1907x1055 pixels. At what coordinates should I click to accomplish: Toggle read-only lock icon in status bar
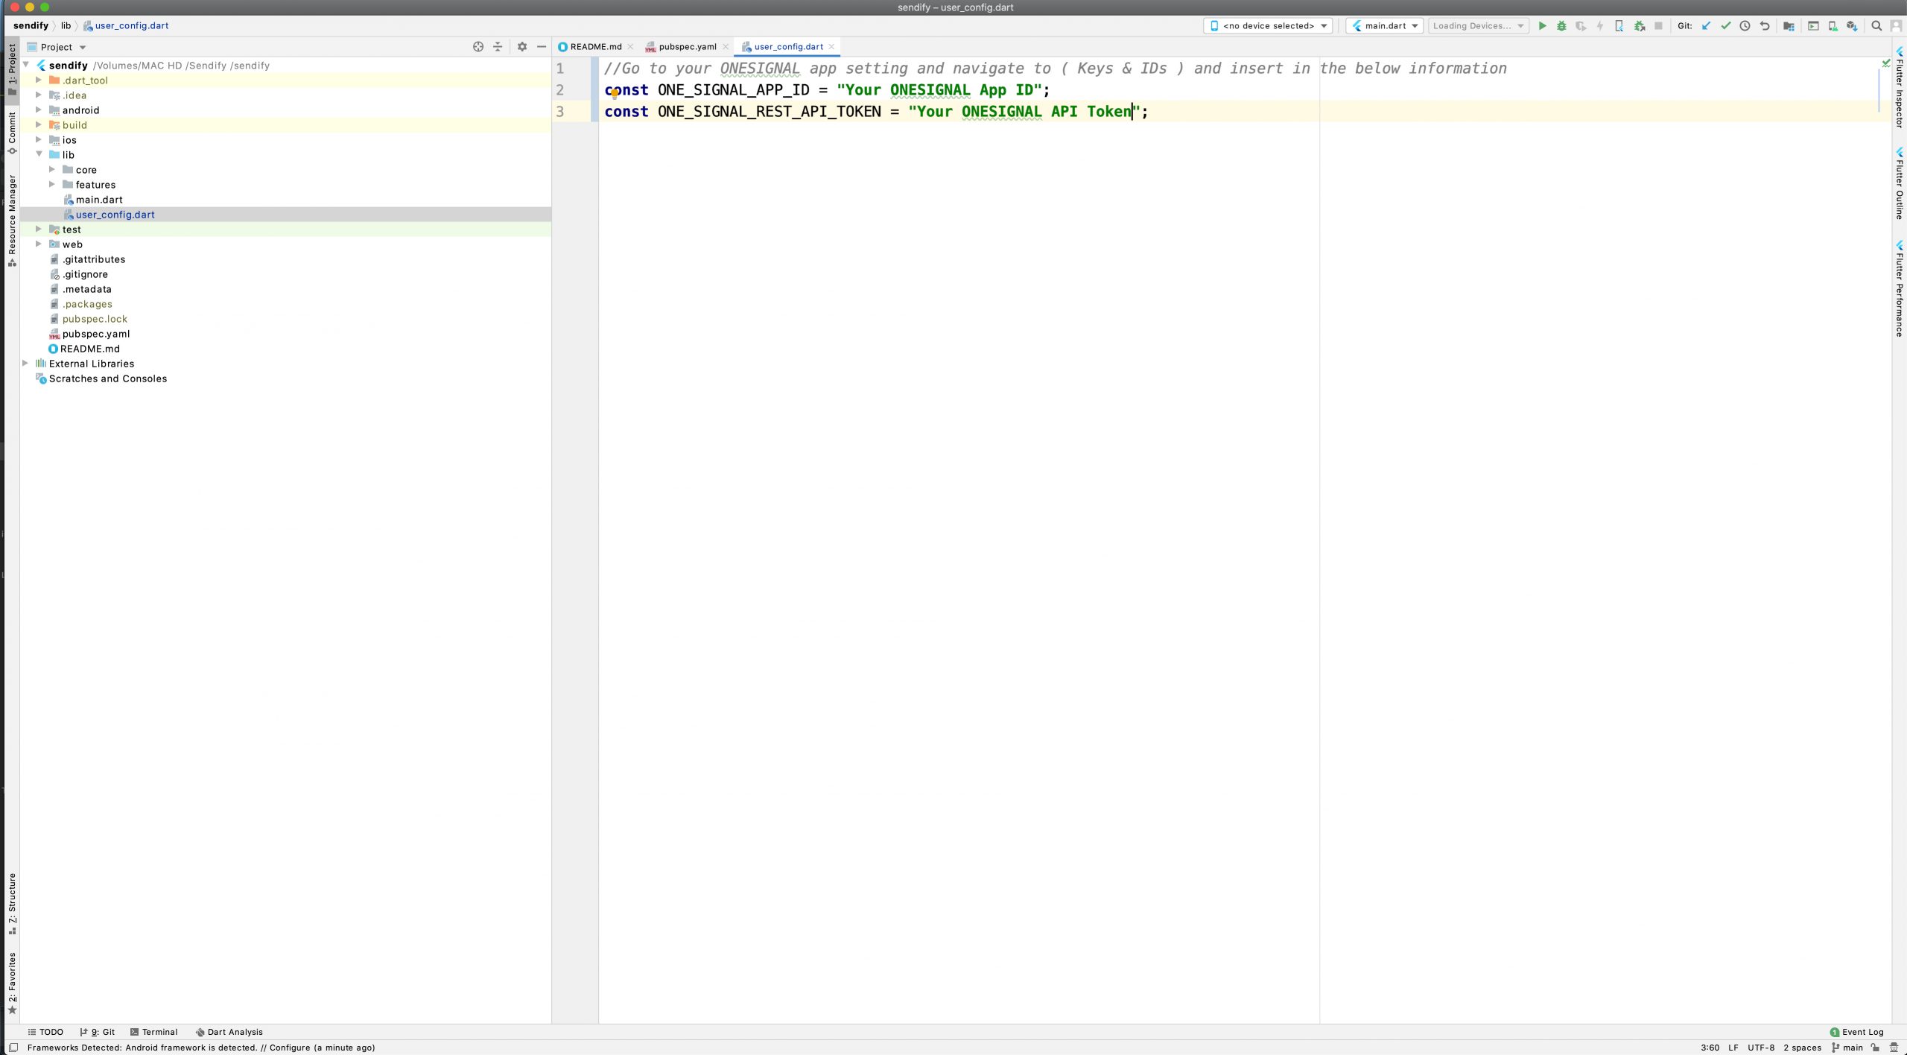(x=1875, y=1048)
